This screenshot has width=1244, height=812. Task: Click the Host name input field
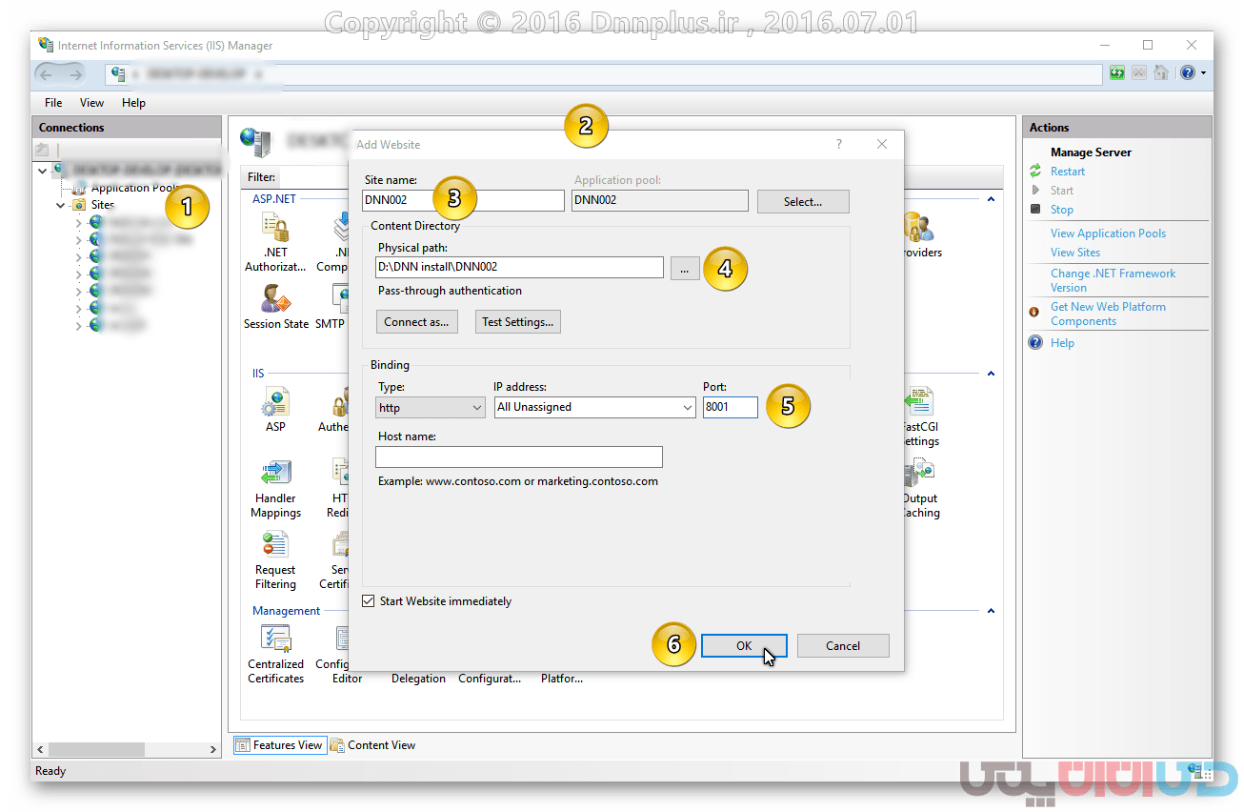pos(518,457)
